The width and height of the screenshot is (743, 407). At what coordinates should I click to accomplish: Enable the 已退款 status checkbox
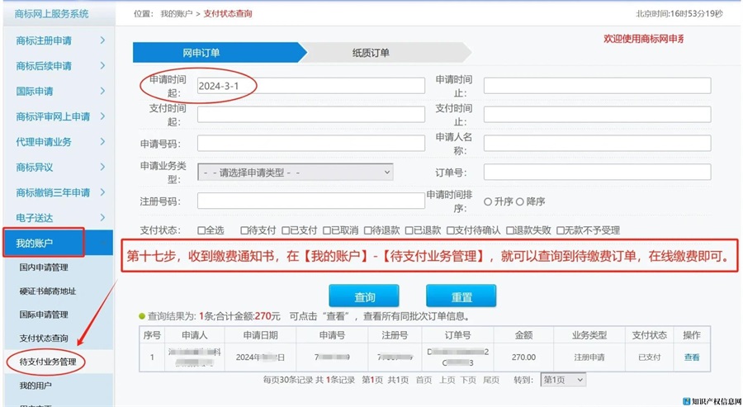pos(408,230)
